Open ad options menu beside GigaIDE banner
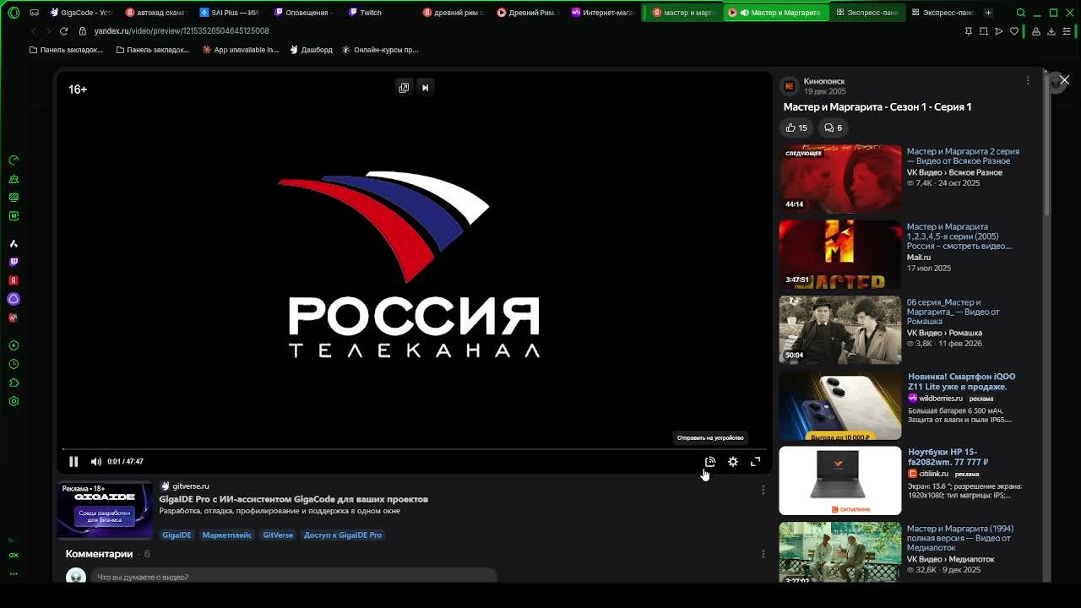1081x608 pixels. tap(763, 490)
